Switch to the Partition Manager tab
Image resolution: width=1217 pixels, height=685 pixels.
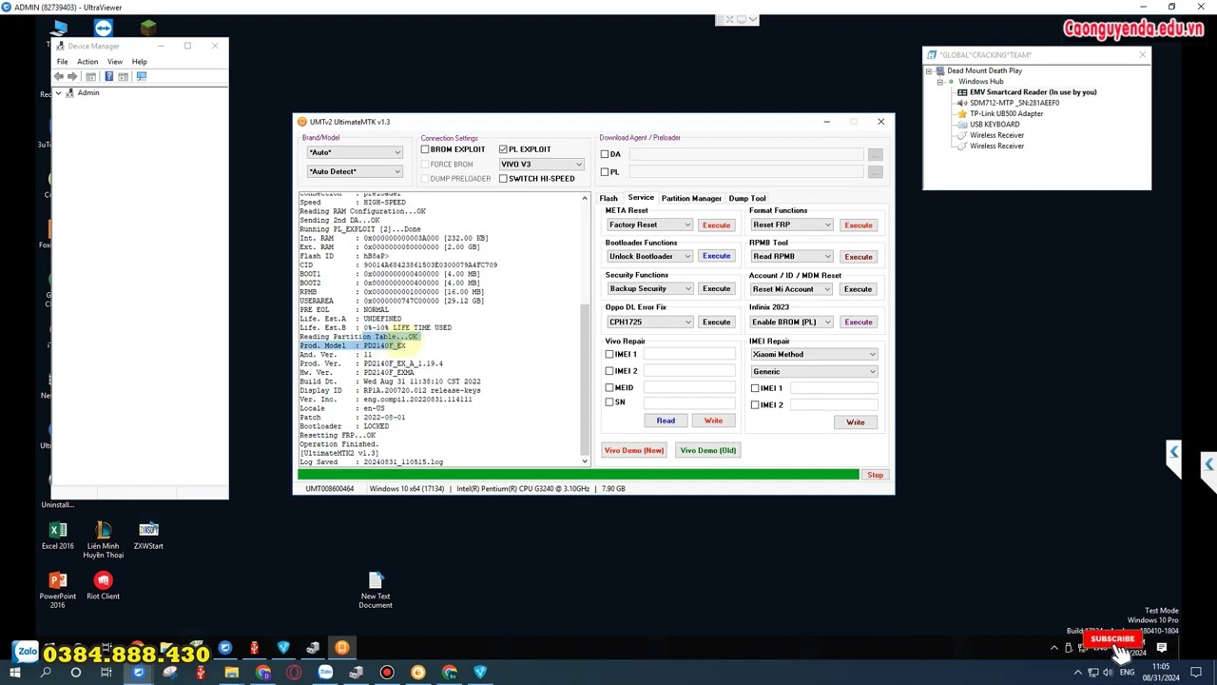(x=691, y=198)
